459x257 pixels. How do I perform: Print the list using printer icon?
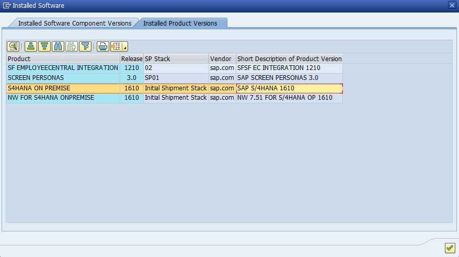(103, 46)
